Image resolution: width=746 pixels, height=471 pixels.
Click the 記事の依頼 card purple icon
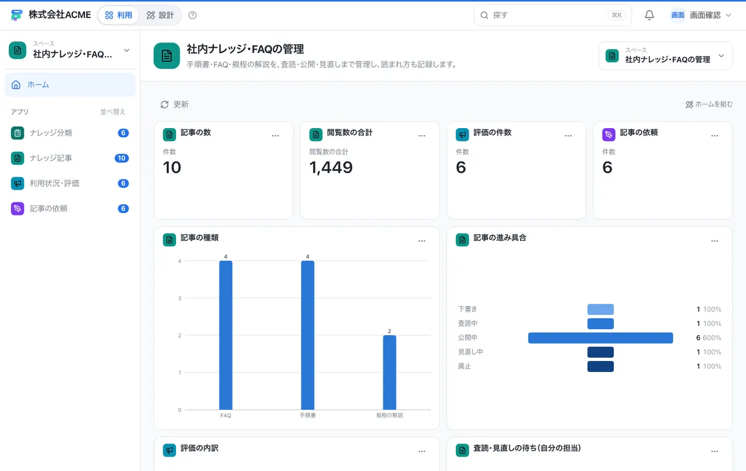click(608, 135)
